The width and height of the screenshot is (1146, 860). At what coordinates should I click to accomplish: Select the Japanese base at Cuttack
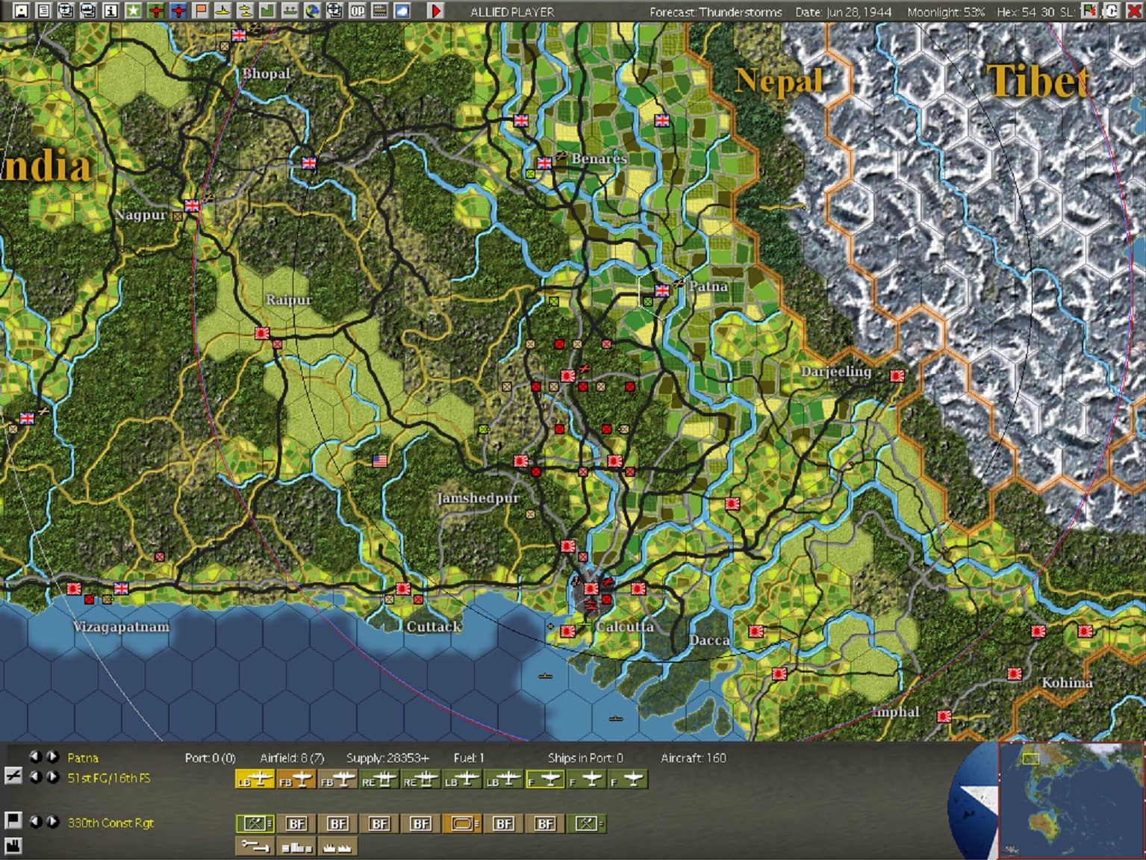[403, 588]
